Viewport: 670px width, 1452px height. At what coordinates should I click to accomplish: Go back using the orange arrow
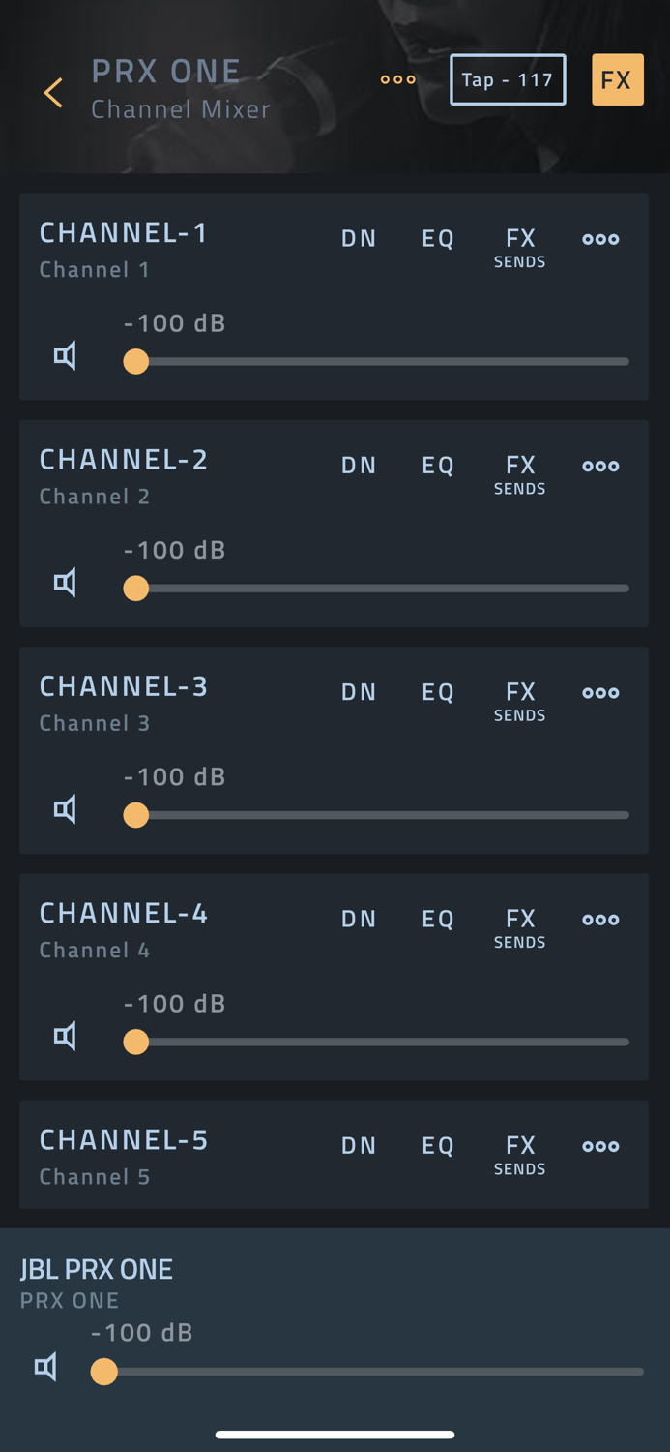pyautogui.click(x=53, y=93)
